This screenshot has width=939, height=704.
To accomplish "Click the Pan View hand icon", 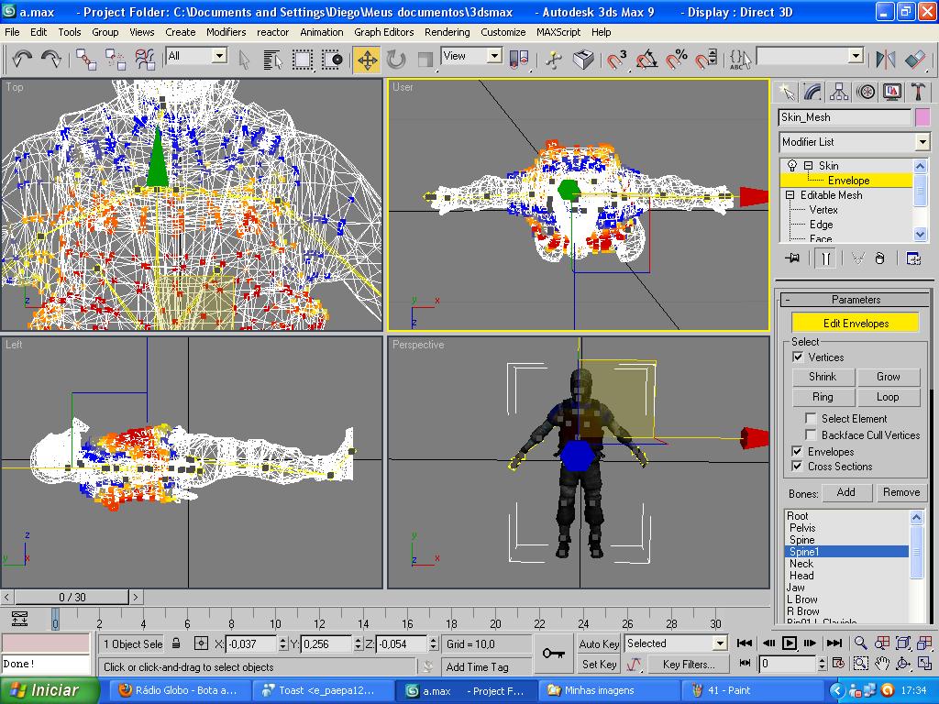I will click(x=882, y=664).
